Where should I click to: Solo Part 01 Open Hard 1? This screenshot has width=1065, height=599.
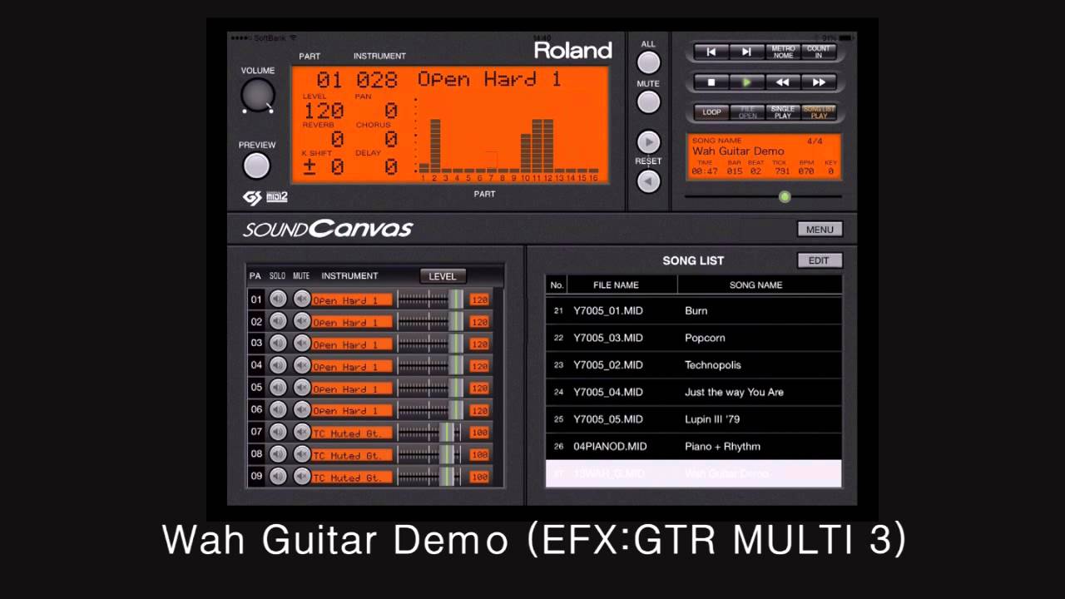click(278, 299)
